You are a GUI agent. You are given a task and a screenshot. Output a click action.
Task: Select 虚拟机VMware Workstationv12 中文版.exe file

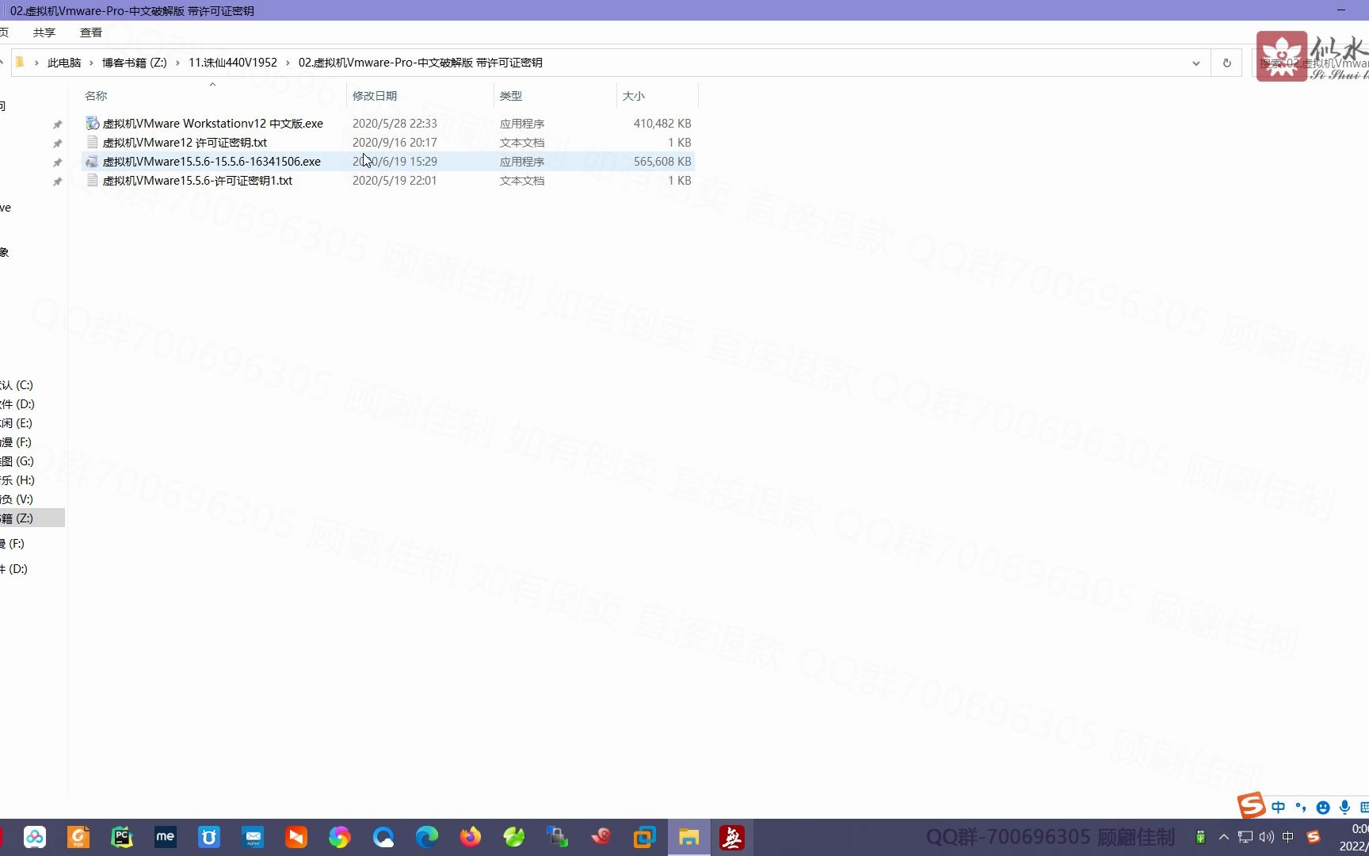tap(213, 124)
